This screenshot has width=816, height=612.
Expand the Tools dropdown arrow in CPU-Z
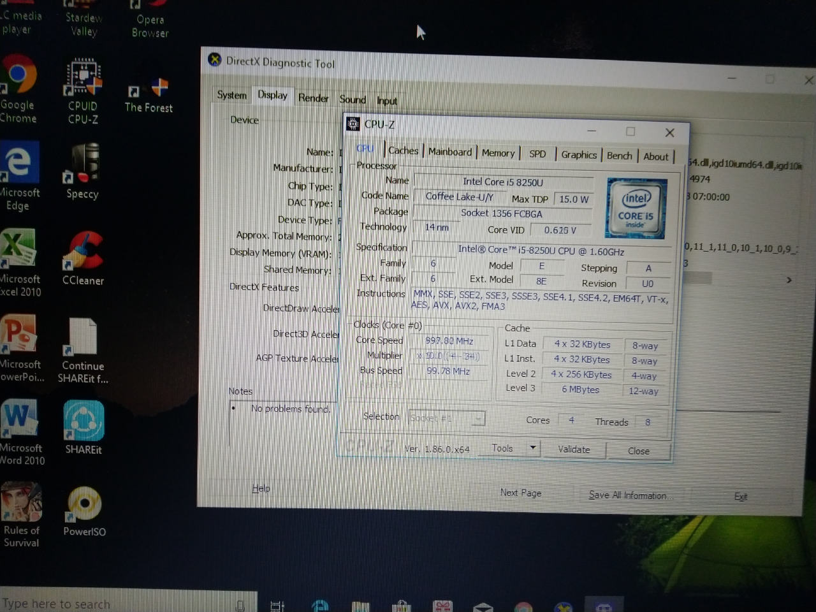[532, 448]
